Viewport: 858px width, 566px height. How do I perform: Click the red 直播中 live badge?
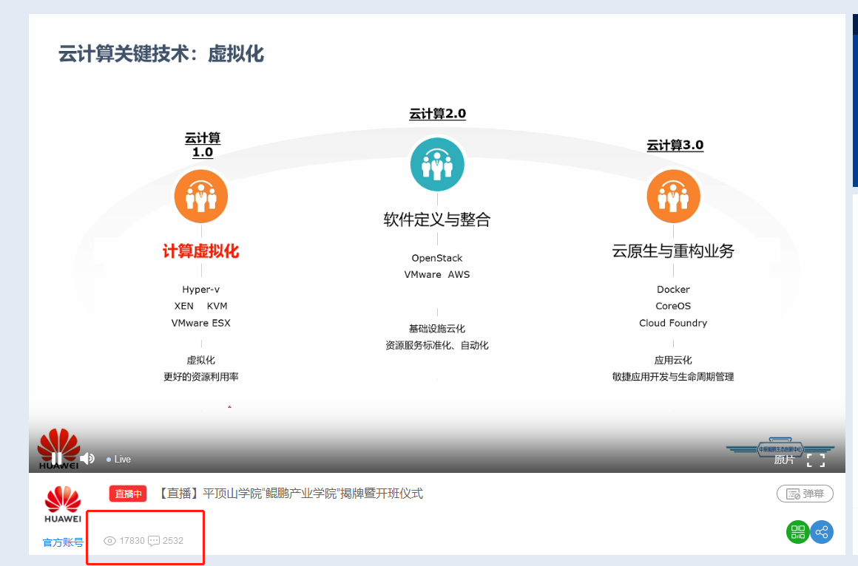pyautogui.click(x=127, y=494)
